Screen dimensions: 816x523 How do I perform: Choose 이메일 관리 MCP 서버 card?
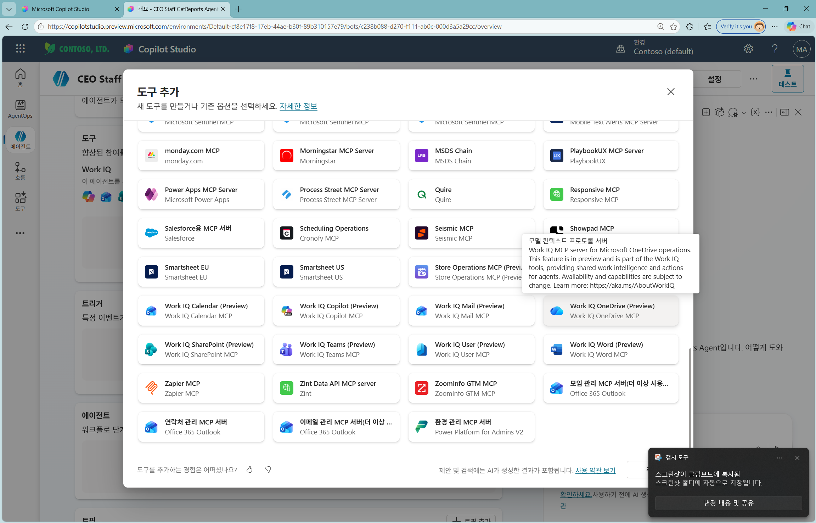click(x=336, y=427)
